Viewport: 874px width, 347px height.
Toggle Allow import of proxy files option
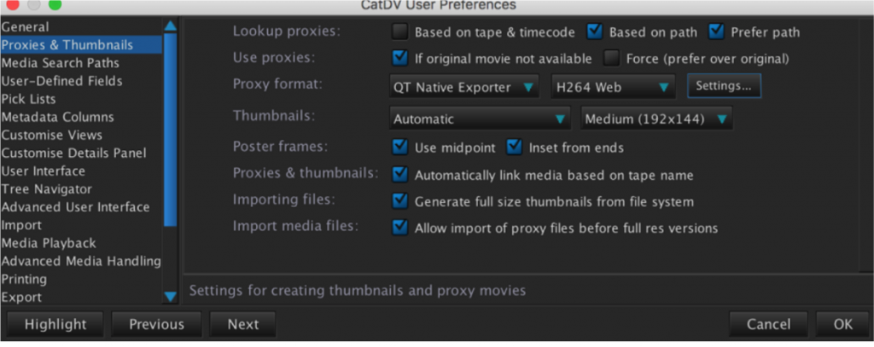[400, 228]
